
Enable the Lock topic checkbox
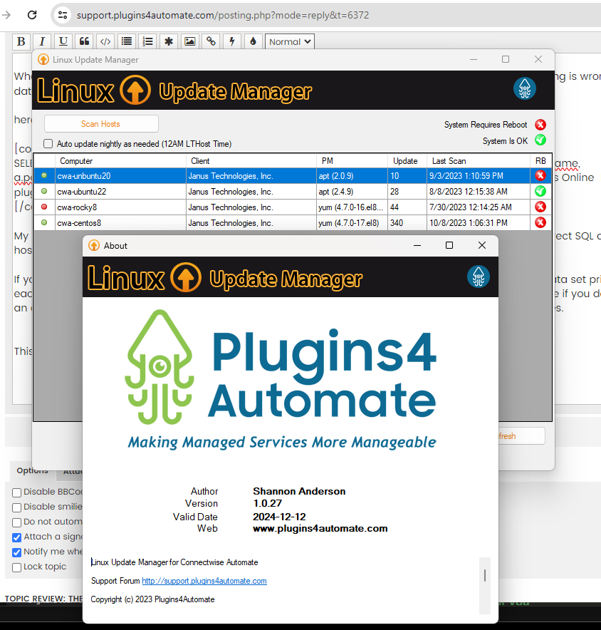(x=16, y=567)
